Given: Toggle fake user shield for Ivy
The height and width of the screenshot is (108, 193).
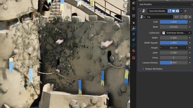Looking at the screenshot, I should [182, 17].
